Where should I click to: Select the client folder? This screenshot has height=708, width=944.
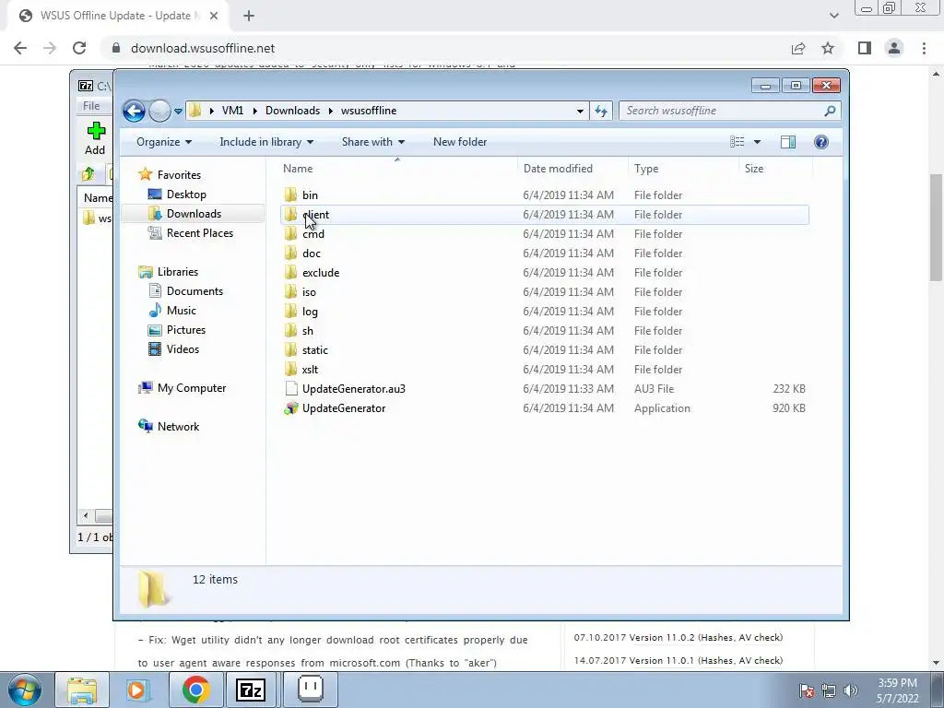point(544,214)
